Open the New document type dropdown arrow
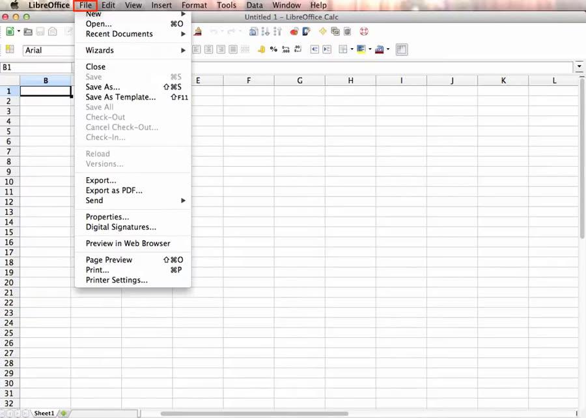The height and width of the screenshot is (418, 586). (19, 32)
